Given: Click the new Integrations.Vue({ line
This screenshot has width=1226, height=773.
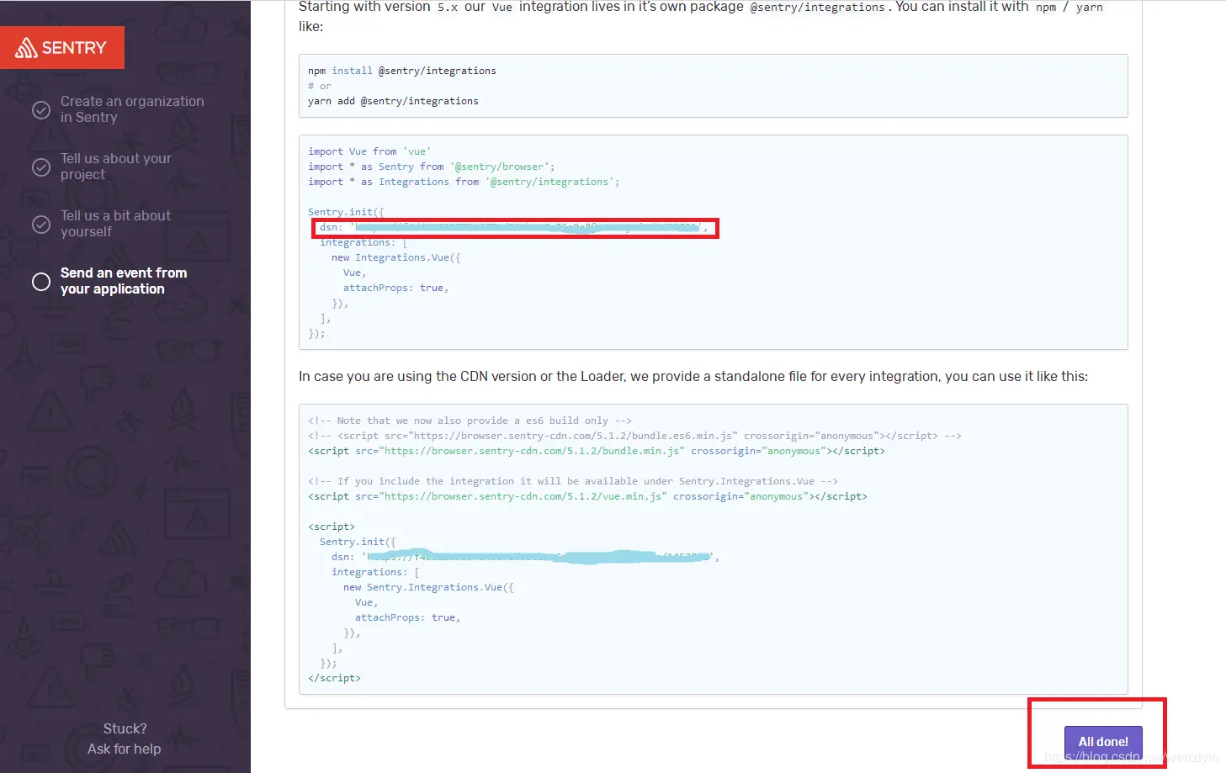Looking at the screenshot, I should (396, 257).
